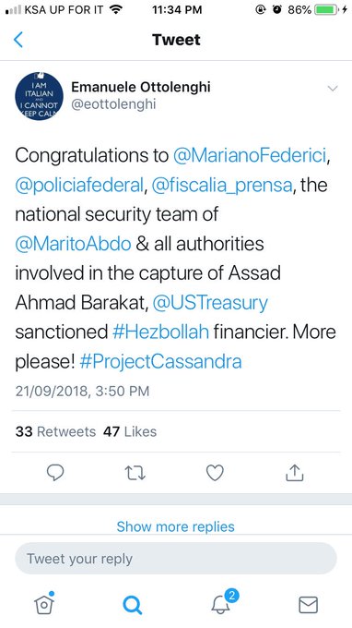Open the @fiscalia_prensa mention
This screenshot has height=628, width=352.
222,186
